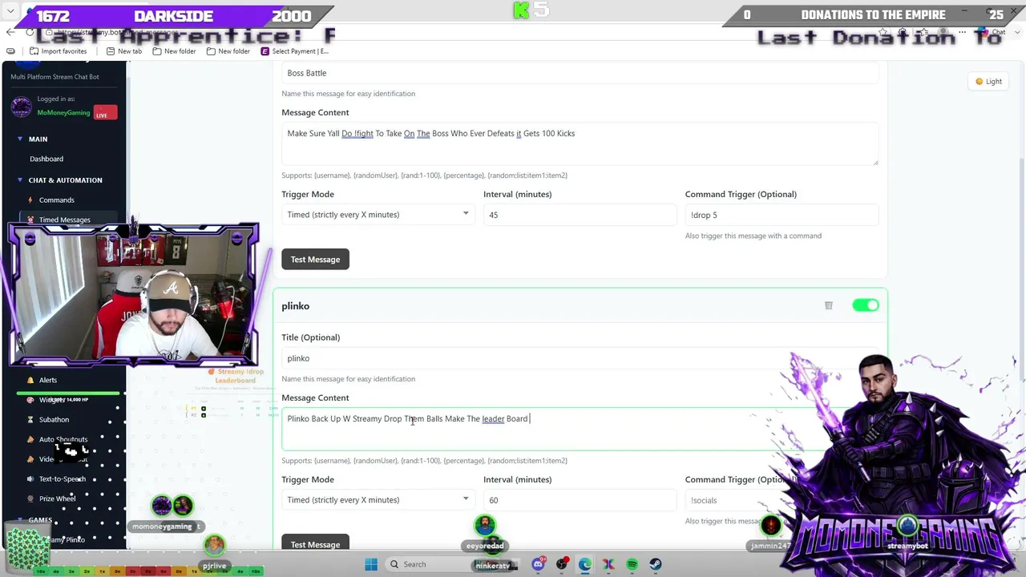
Task: Test the Boss Battle message
Action: 315,259
